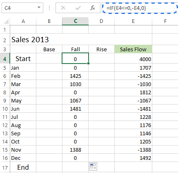The width and height of the screenshot is (178, 173).
Task: Click the Cancel (X) formula button
Action: pos(63,8)
